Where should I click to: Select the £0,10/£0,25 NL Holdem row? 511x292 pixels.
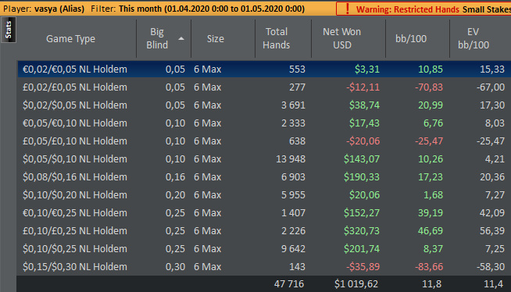point(264,230)
